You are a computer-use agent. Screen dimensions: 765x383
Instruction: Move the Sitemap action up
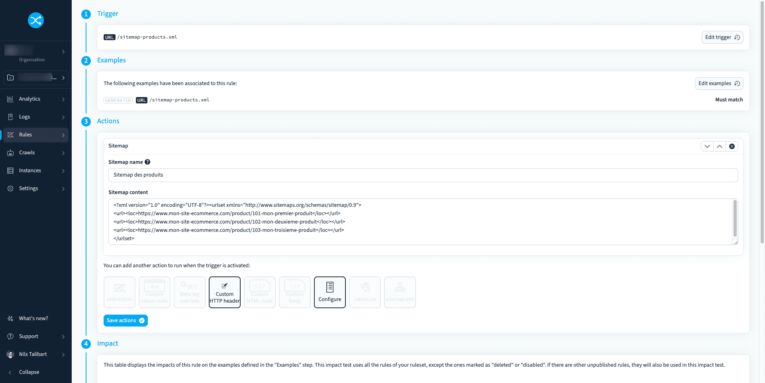point(720,146)
